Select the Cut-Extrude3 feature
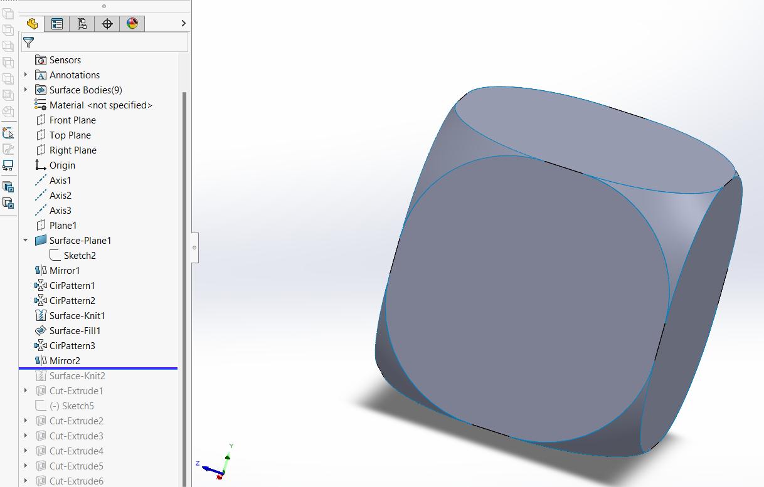The height and width of the screenshot is (487, 764). point(70,436)
